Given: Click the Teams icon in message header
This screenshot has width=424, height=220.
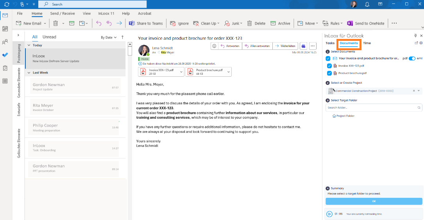Looking at the screenshot, I should coord(303,46).
